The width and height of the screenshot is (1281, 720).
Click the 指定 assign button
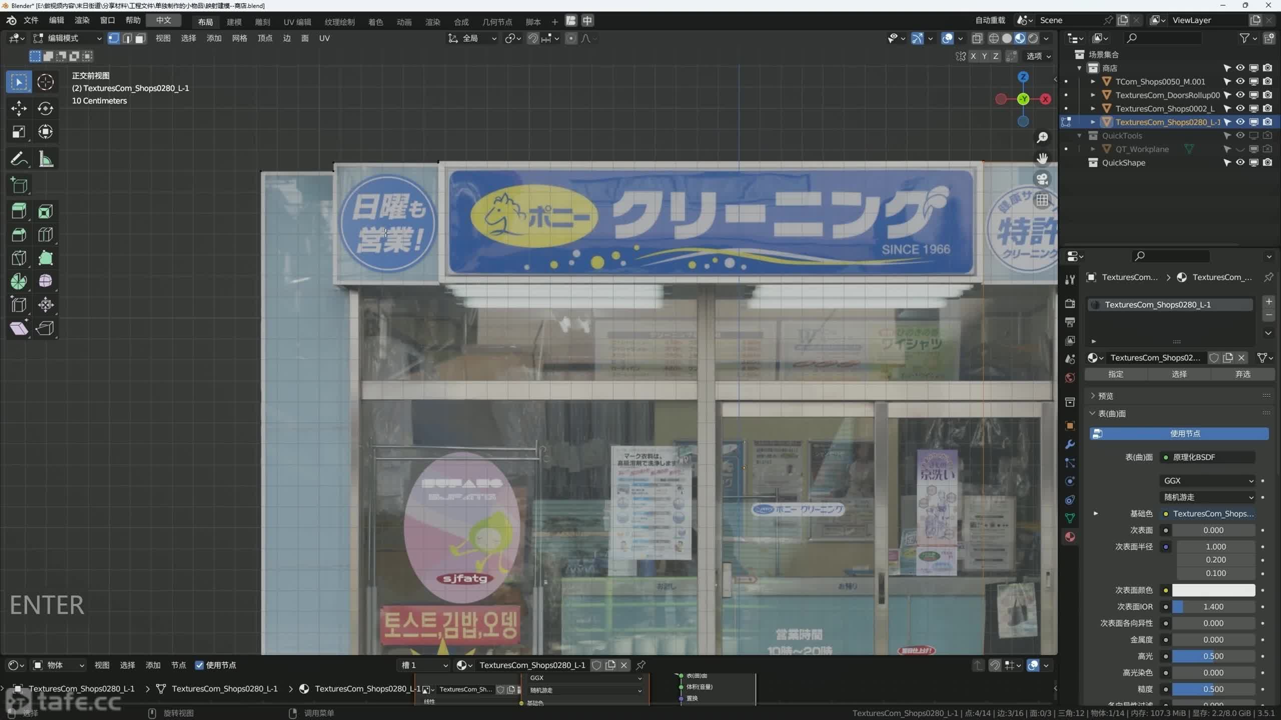[1116, 374]
